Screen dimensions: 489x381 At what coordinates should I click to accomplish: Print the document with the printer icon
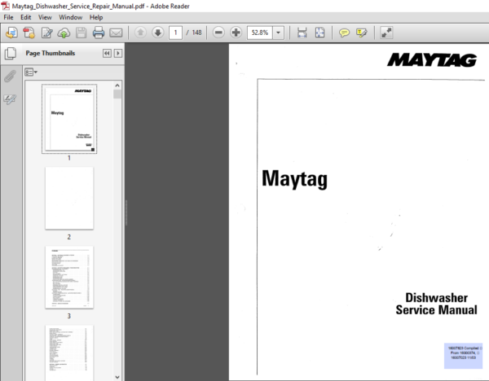(99, 33)
